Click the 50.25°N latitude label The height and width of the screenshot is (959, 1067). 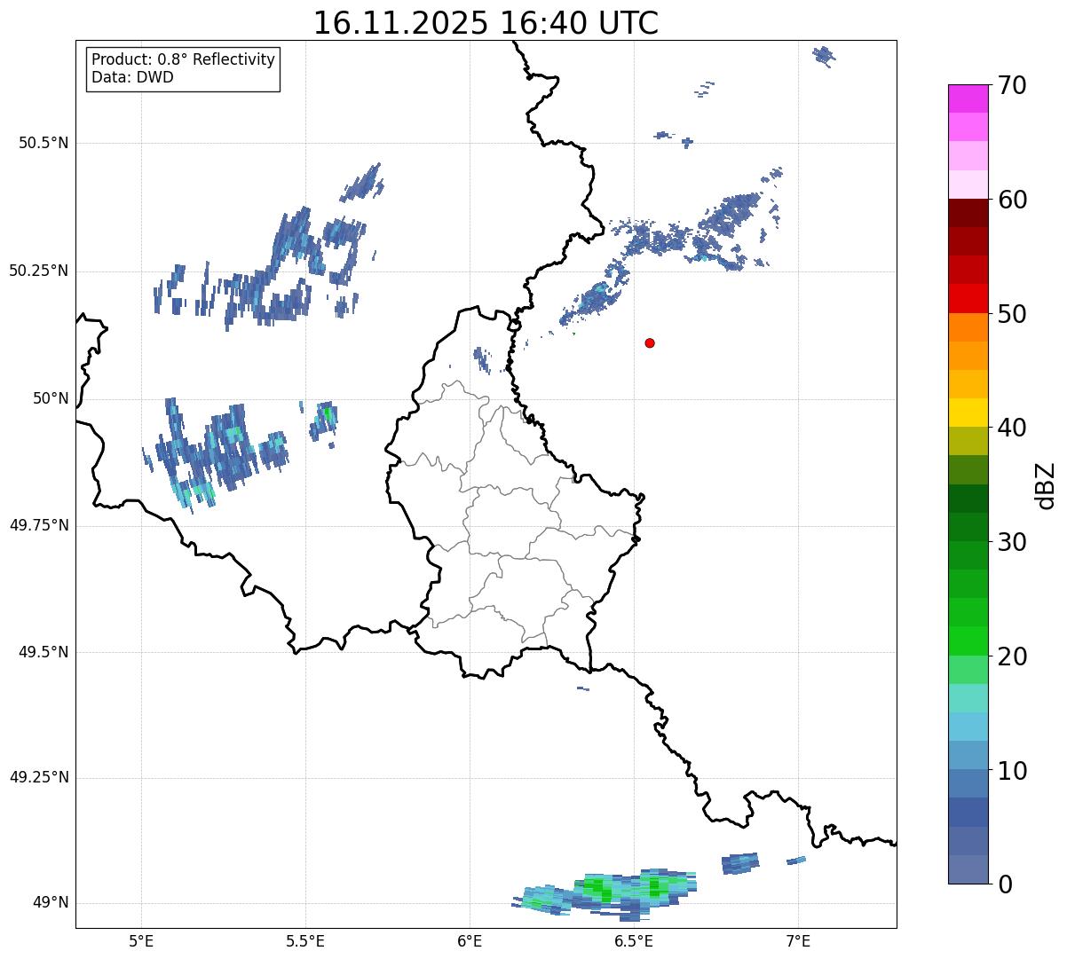[x=38, y=271]
